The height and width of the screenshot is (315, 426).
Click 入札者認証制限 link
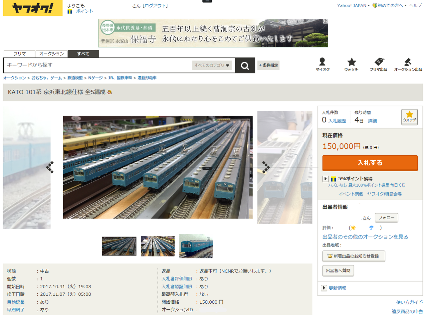[177, 286]
